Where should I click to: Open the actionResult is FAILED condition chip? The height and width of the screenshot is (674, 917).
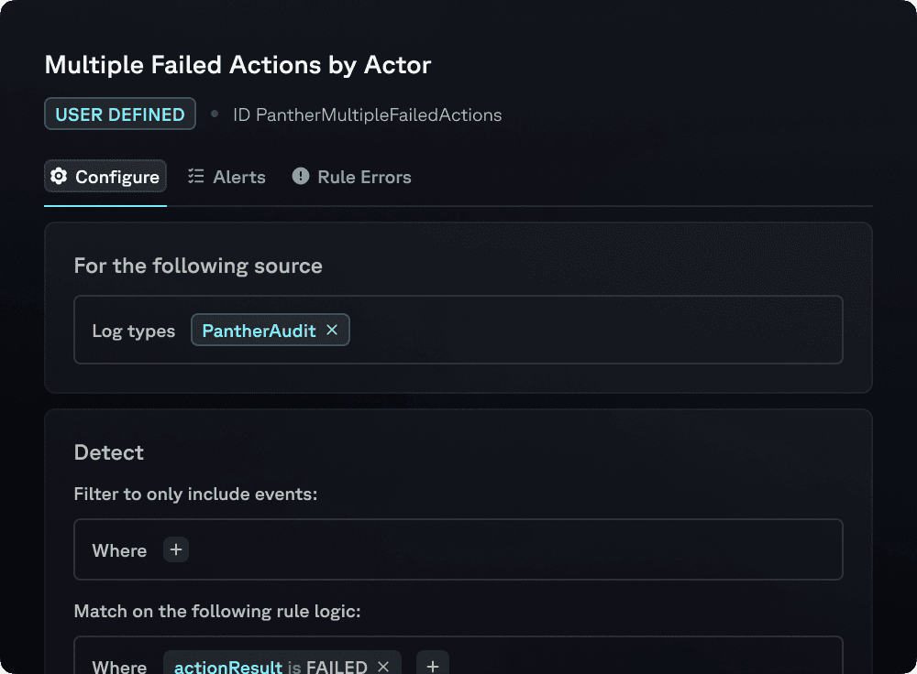click(271, 667)
